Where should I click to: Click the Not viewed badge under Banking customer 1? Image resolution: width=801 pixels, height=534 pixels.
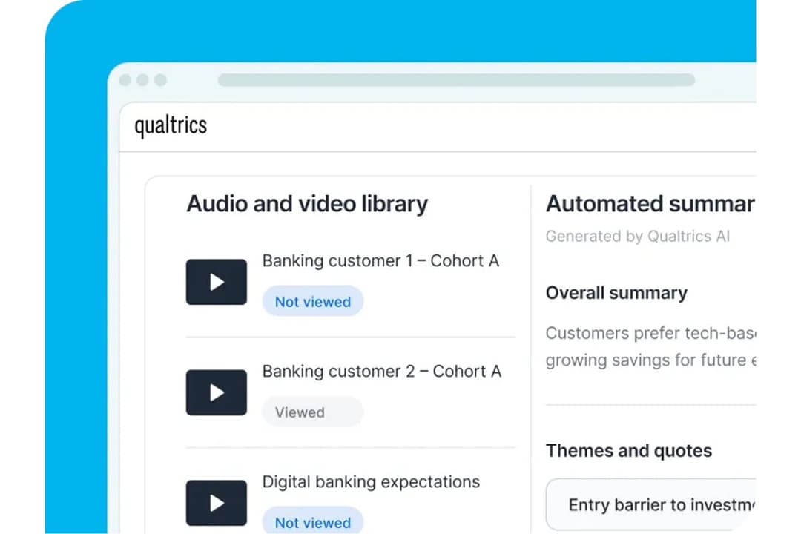(313, 302)
